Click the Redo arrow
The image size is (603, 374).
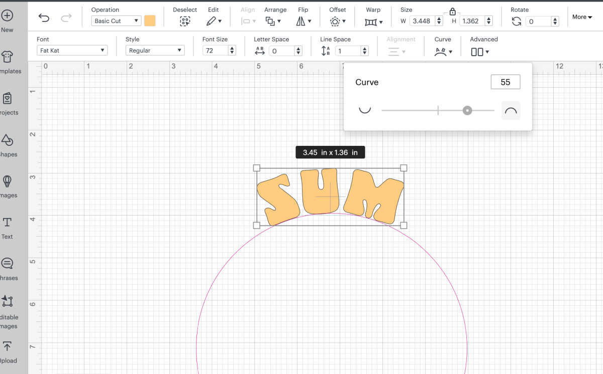[66, 19]
